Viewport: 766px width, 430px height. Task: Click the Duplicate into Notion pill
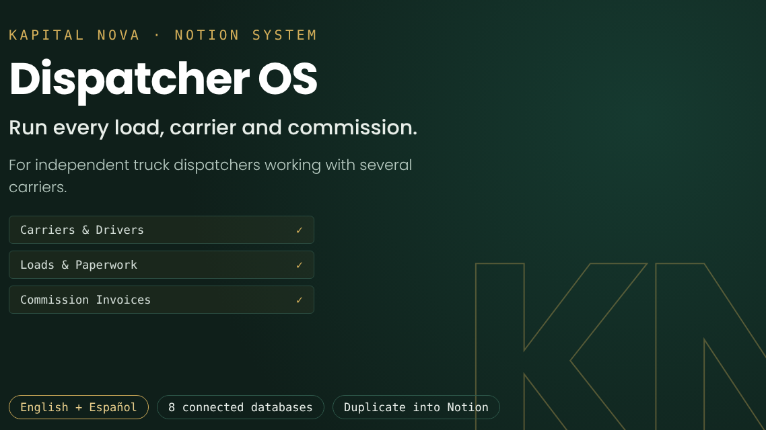[x=416, y=407]
